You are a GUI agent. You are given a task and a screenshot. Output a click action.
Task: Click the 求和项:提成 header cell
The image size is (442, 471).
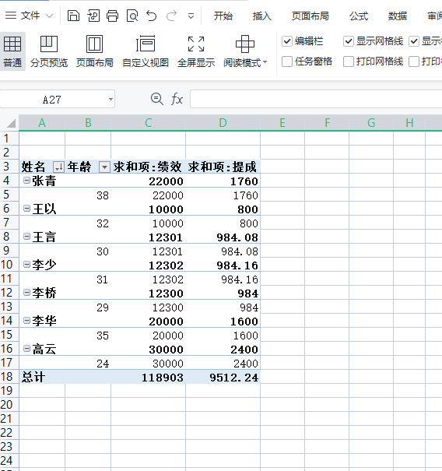tap(223, 167)
